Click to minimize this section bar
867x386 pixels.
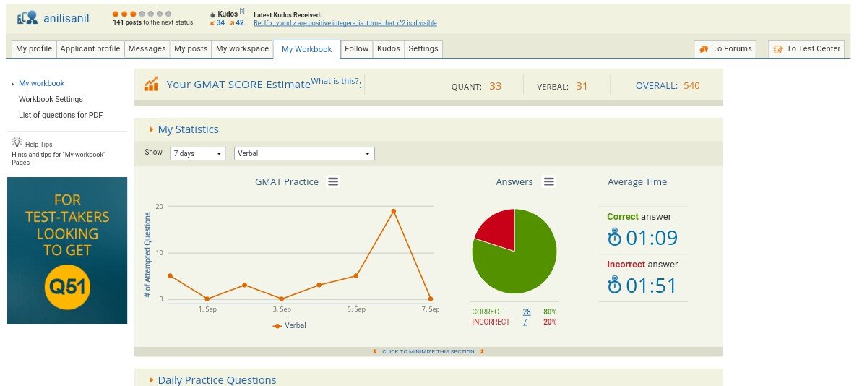click(428, 352)
